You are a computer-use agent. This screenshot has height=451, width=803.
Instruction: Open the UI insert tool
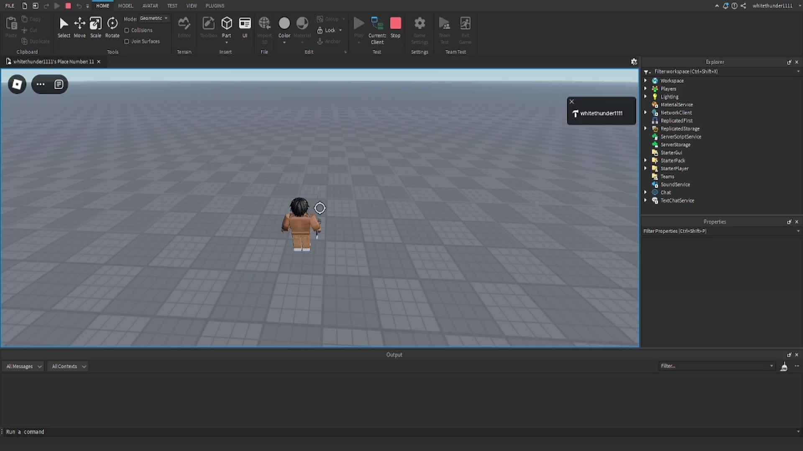point(245,25)
